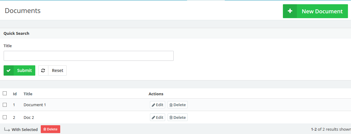Open the Id 1 link

[14, 105]
